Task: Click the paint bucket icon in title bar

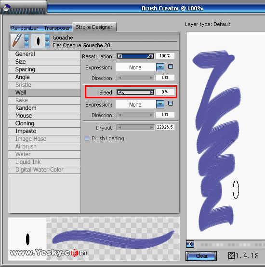Action: pyautogui.click(x=6, y=8)
